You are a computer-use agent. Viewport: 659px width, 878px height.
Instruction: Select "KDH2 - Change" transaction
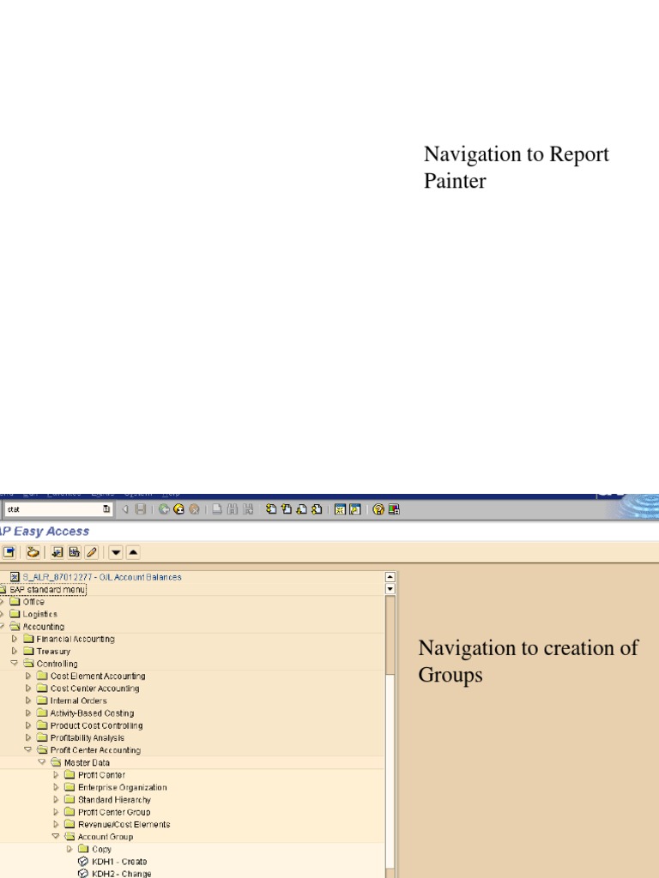122,874
